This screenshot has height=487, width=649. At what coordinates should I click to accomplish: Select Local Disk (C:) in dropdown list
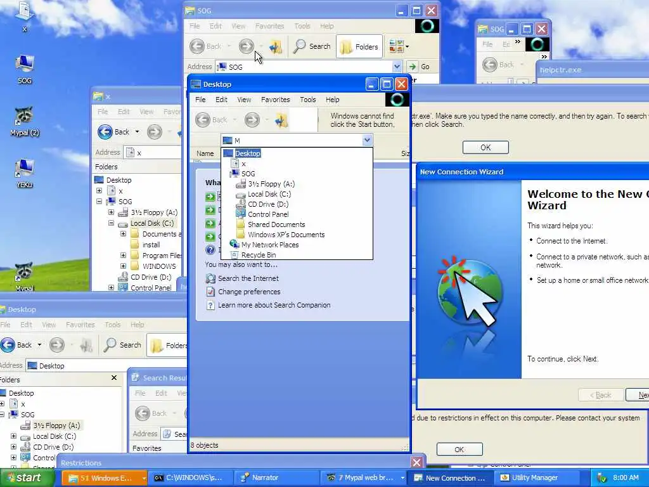[x=269, y=194]
